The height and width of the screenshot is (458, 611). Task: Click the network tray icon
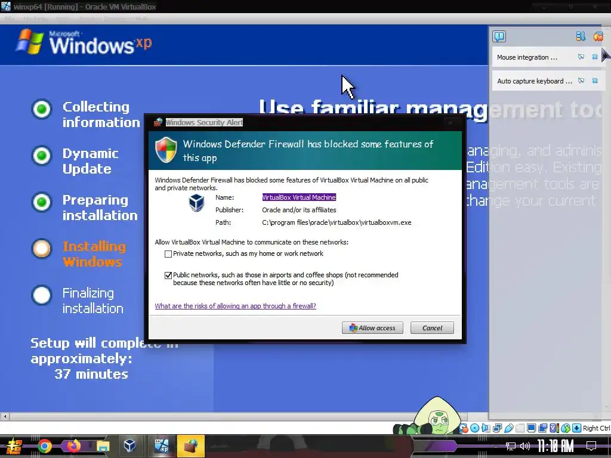[x=511, y=446]
